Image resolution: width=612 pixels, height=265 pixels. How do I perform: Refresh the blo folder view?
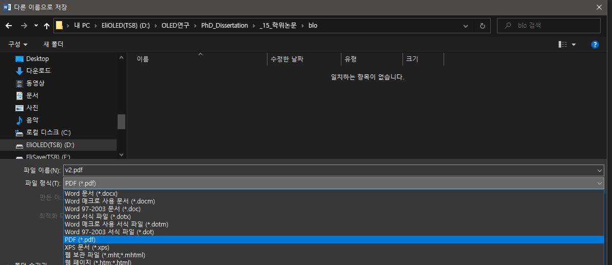click(482, 26)
